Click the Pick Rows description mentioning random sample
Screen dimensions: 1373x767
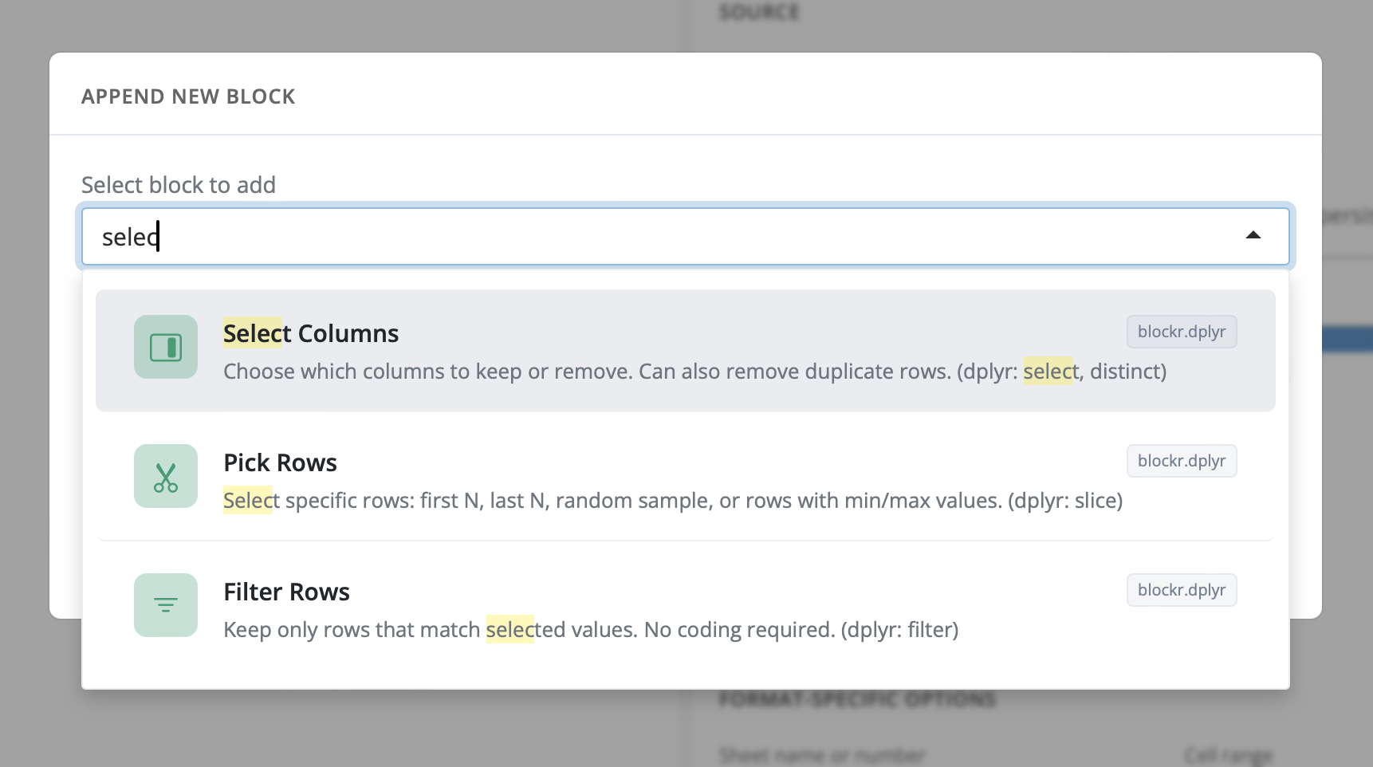pyautogui.click(x=672, y=501)
